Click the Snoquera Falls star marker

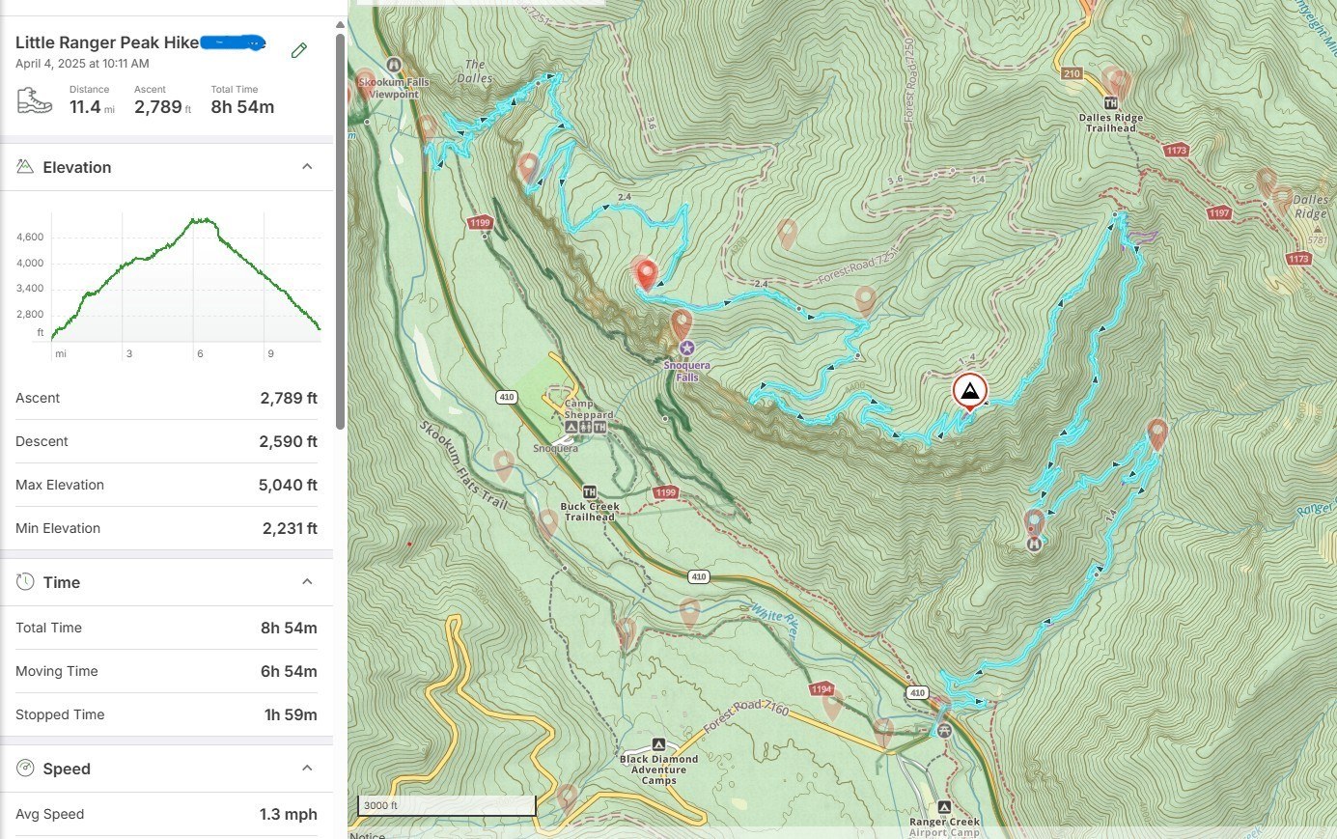[686, 348]
